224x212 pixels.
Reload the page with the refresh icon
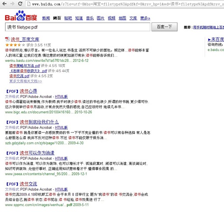tap(20, 4)
